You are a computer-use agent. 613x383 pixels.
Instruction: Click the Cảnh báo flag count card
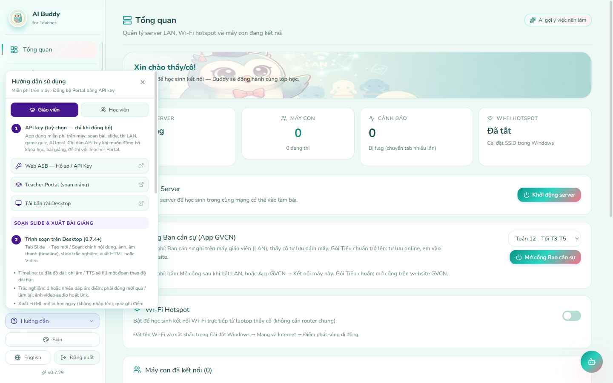point(416,136)
